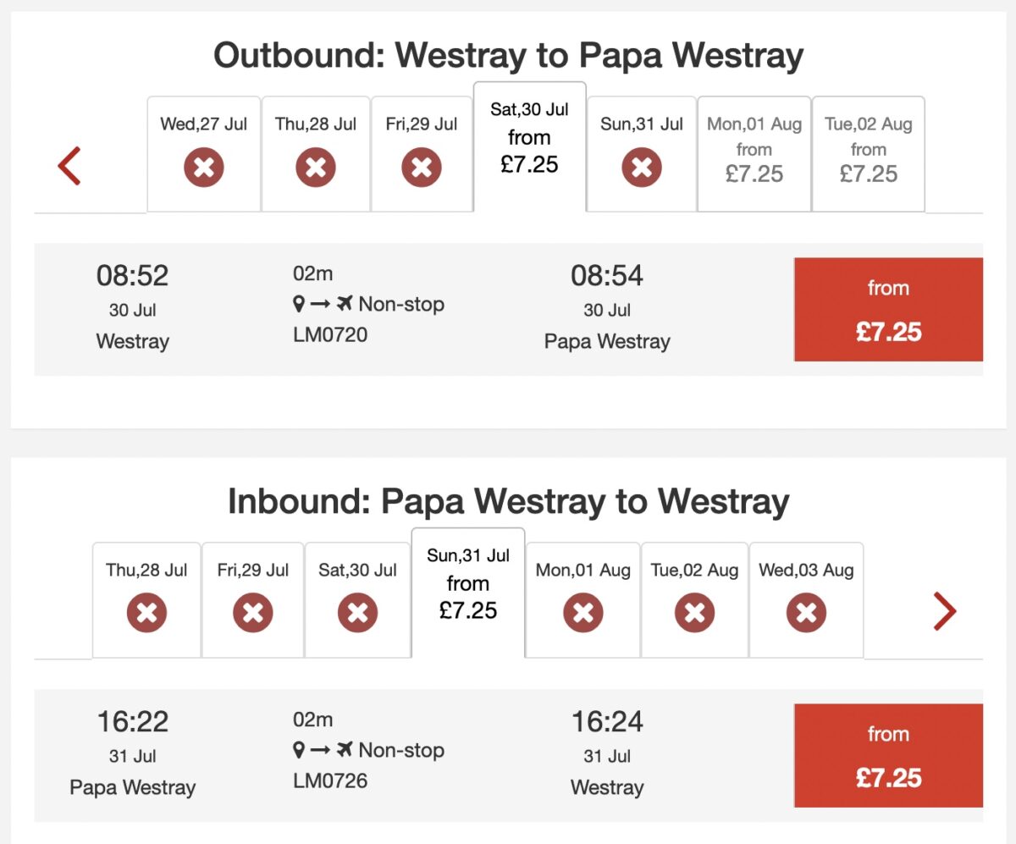Image resolution: width=1016 pixels, height=844 pixels.
Task: Select outbound Mon, 01 Aug date tab
Action: pos(754,152)
